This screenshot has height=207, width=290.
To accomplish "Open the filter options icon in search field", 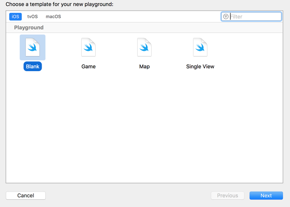I will (226, 16).
